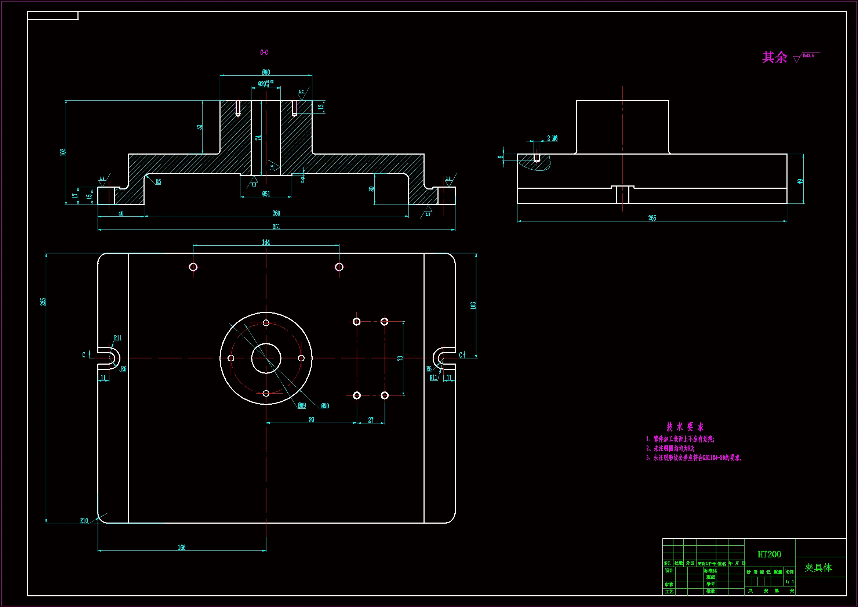Viewport: 858px width, 607px height.
Task: Select the Ra12.5 surface roughness symbol
Action: (808, 56)
